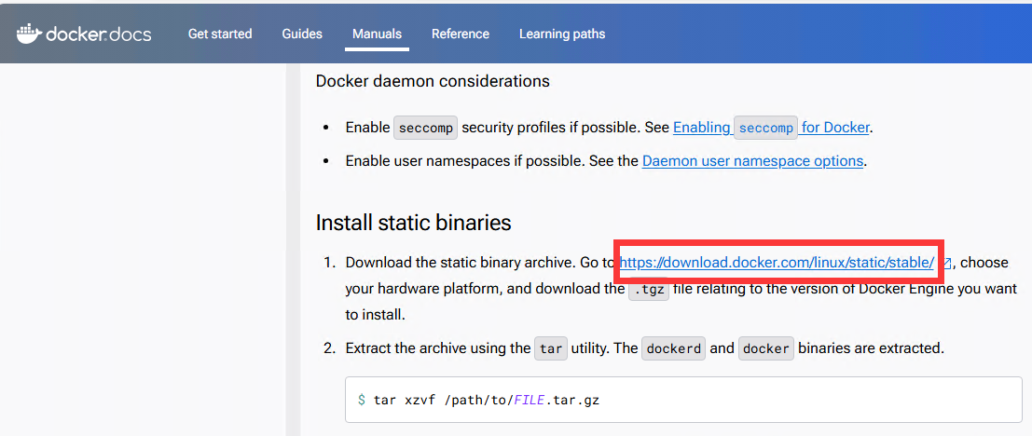
Task: Click the purple FILE placeholder in the command
Action: [527, 400]
